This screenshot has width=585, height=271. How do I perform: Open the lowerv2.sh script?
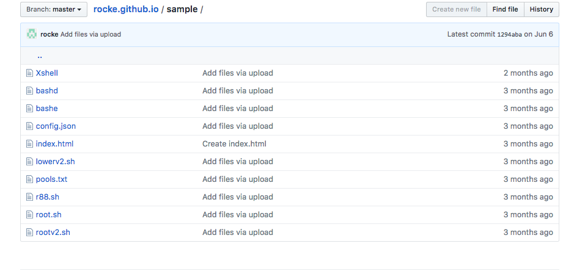click(56, 162)
